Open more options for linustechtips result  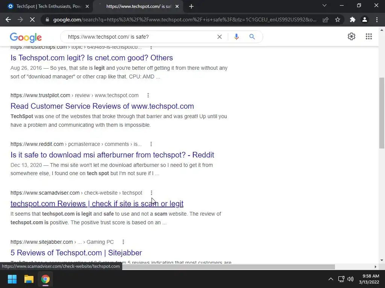151,47
